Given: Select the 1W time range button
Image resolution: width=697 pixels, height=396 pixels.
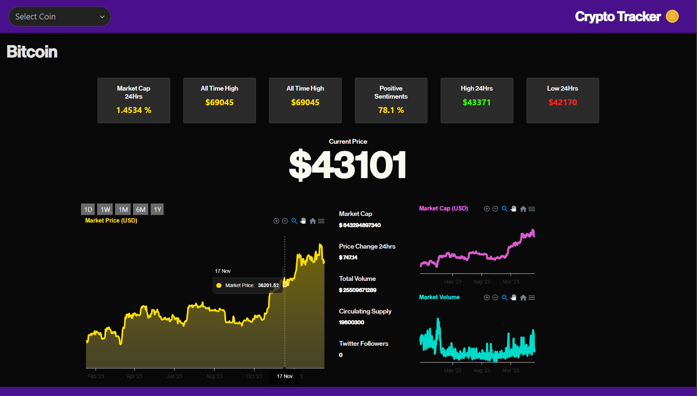Looking at the screenshot, I should click(105, 209).
